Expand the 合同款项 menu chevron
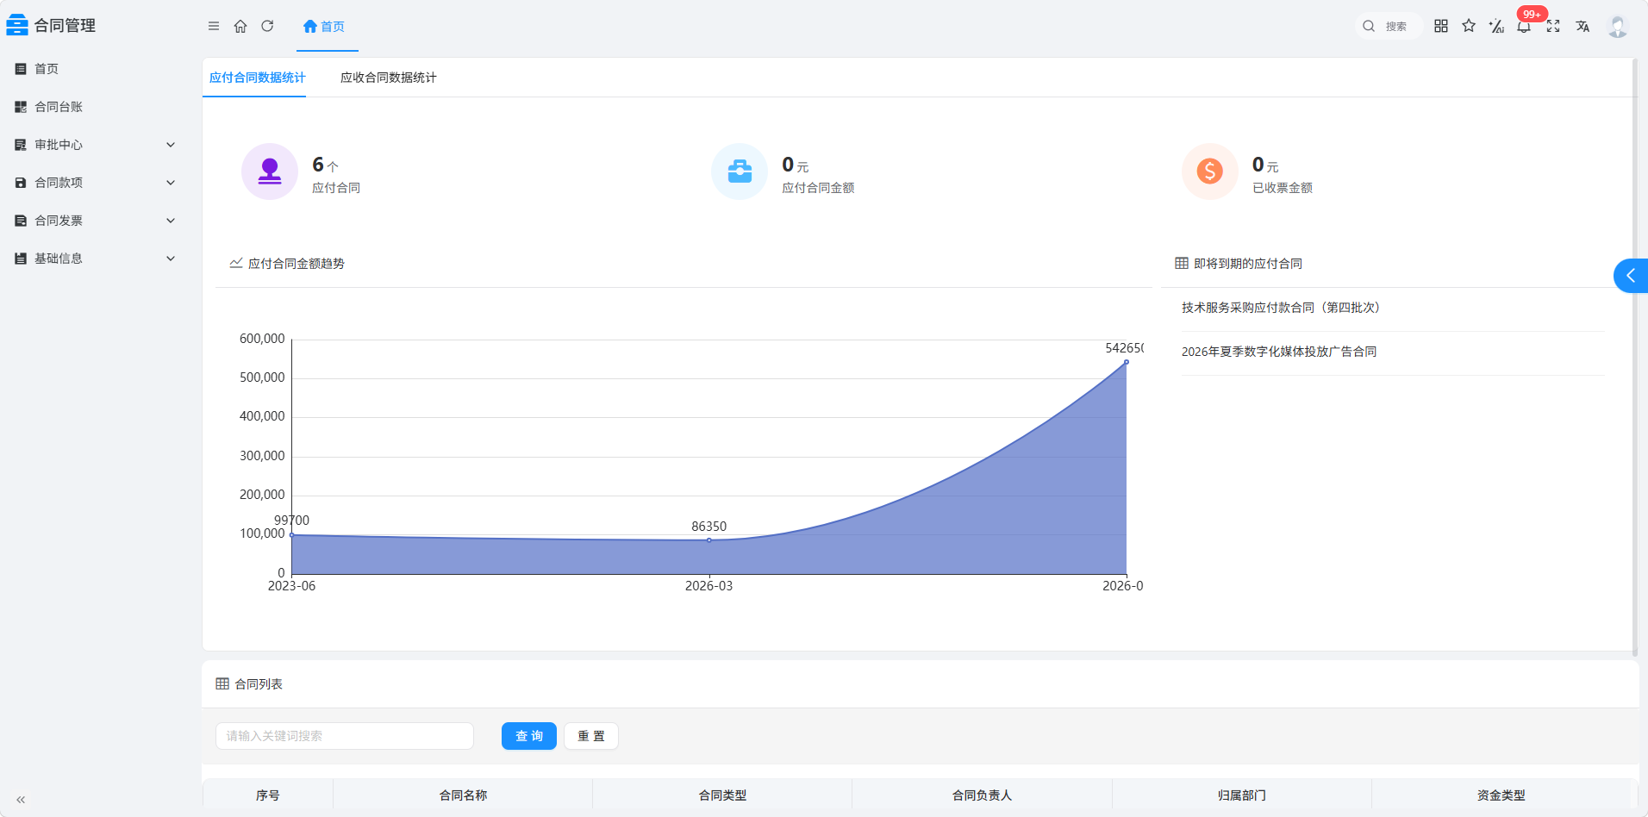1648x817 pixels. pos(171,183)
